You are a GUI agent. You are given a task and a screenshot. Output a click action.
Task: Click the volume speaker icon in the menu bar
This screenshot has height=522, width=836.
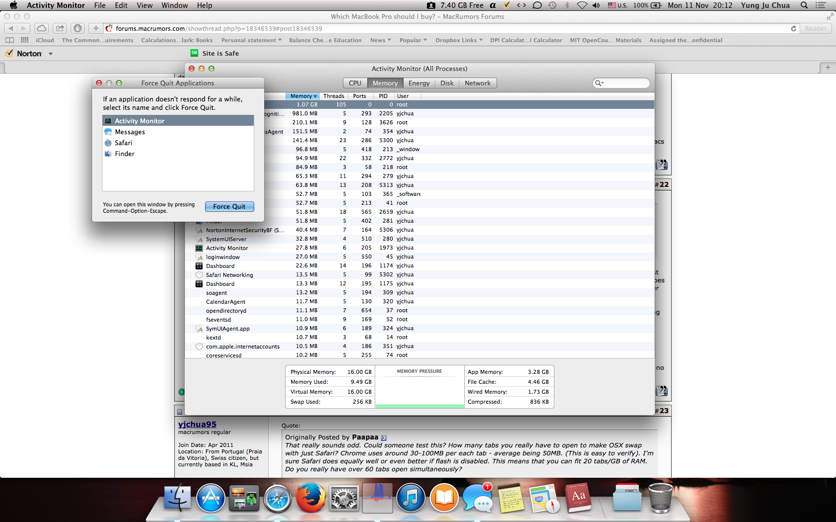tap(596, 5)
